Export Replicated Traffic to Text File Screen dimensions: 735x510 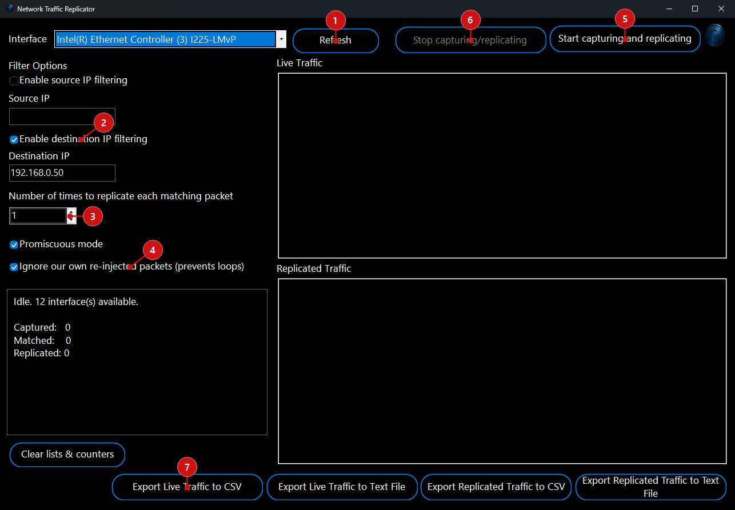click(650, 487)
